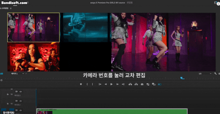Toggle the V2 track lock icon
Screen dimensions: 220x114
point(8,104)
